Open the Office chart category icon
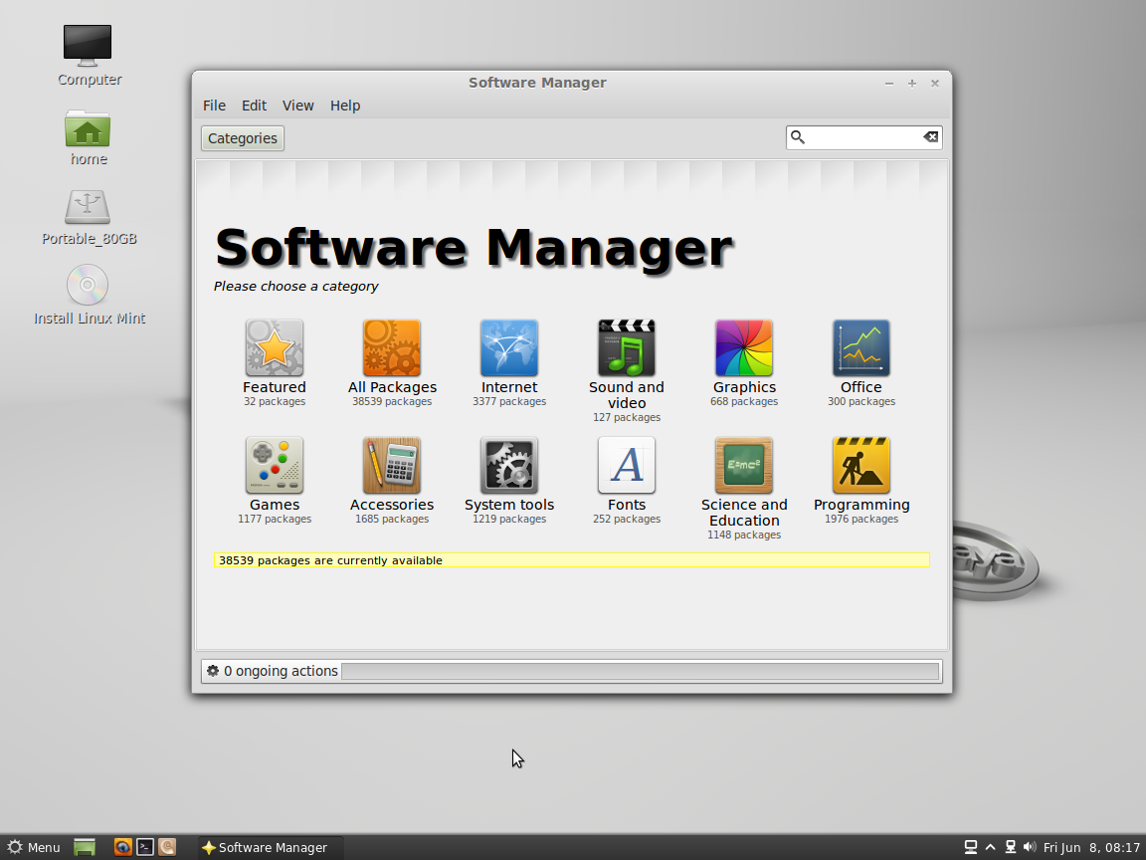 point(860,347)
